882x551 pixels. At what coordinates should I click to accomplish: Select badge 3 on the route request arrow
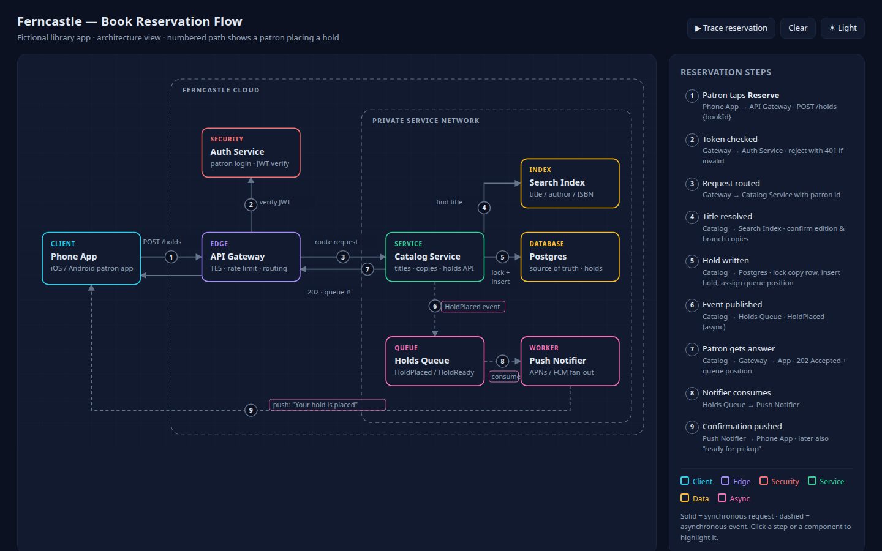point(343,257)
